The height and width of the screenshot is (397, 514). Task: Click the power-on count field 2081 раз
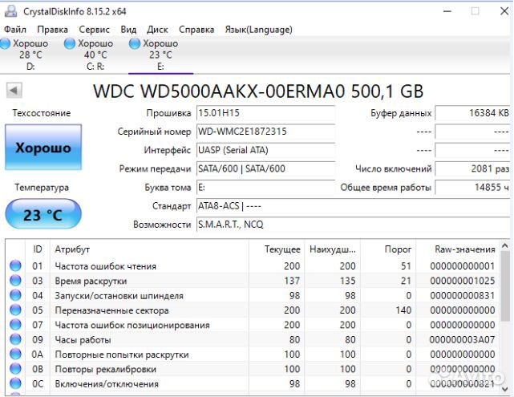tap(472, 169)
